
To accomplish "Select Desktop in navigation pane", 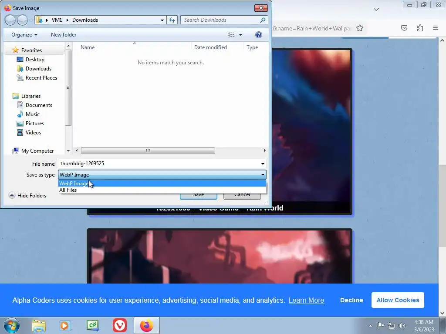I will tap(35, 59).
